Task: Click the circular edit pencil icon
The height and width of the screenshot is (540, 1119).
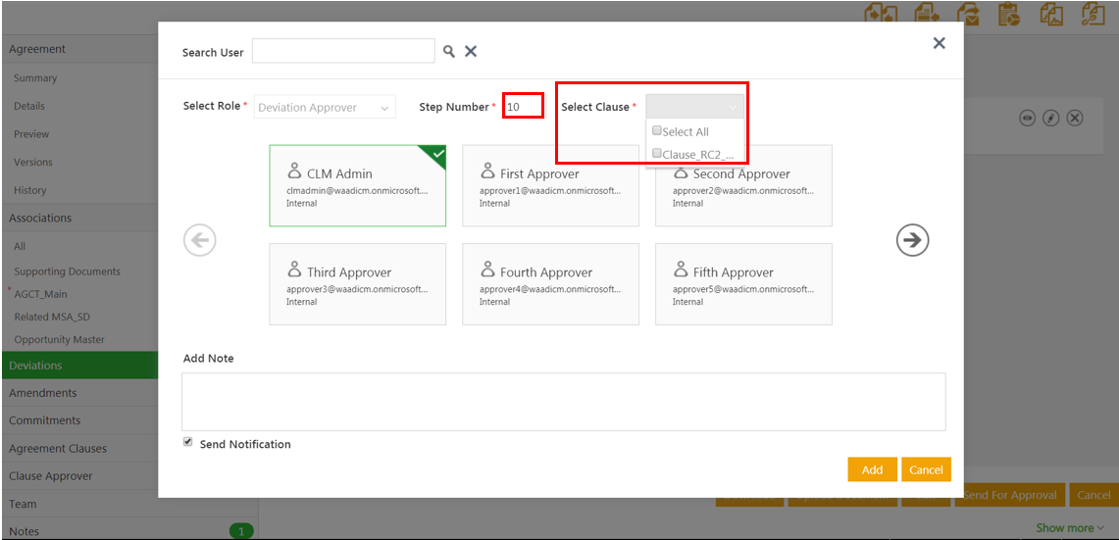Action: (1050, 118)
